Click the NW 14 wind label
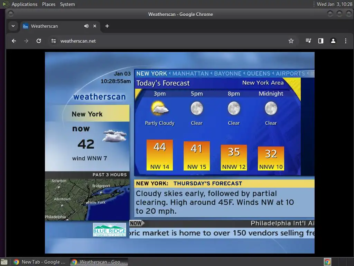Viewport: 354px width, 266px height. [x=160, y=167]
